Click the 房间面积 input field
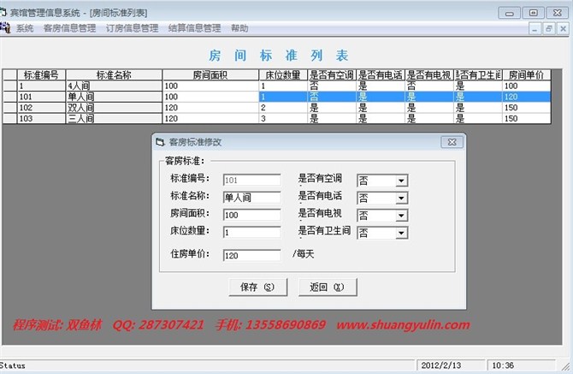This screenshot has width=573, height=374. click(251, 215)
